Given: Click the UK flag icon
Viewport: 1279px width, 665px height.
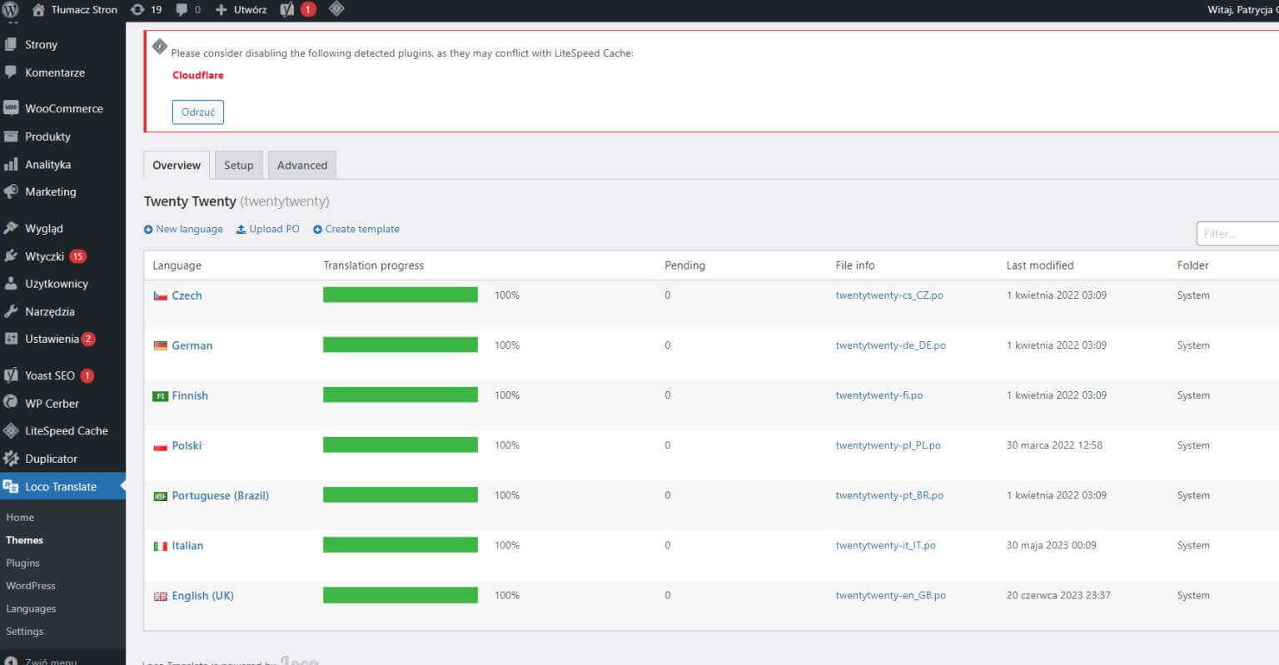Looking at the screenshot, I should coord(161,596).
